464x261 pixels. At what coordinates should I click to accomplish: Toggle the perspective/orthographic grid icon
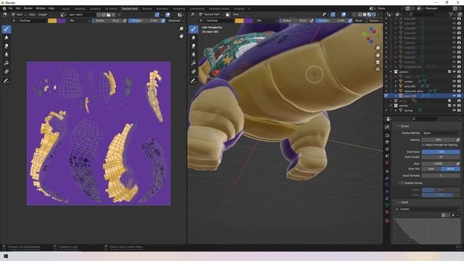[x=378, y=70]
